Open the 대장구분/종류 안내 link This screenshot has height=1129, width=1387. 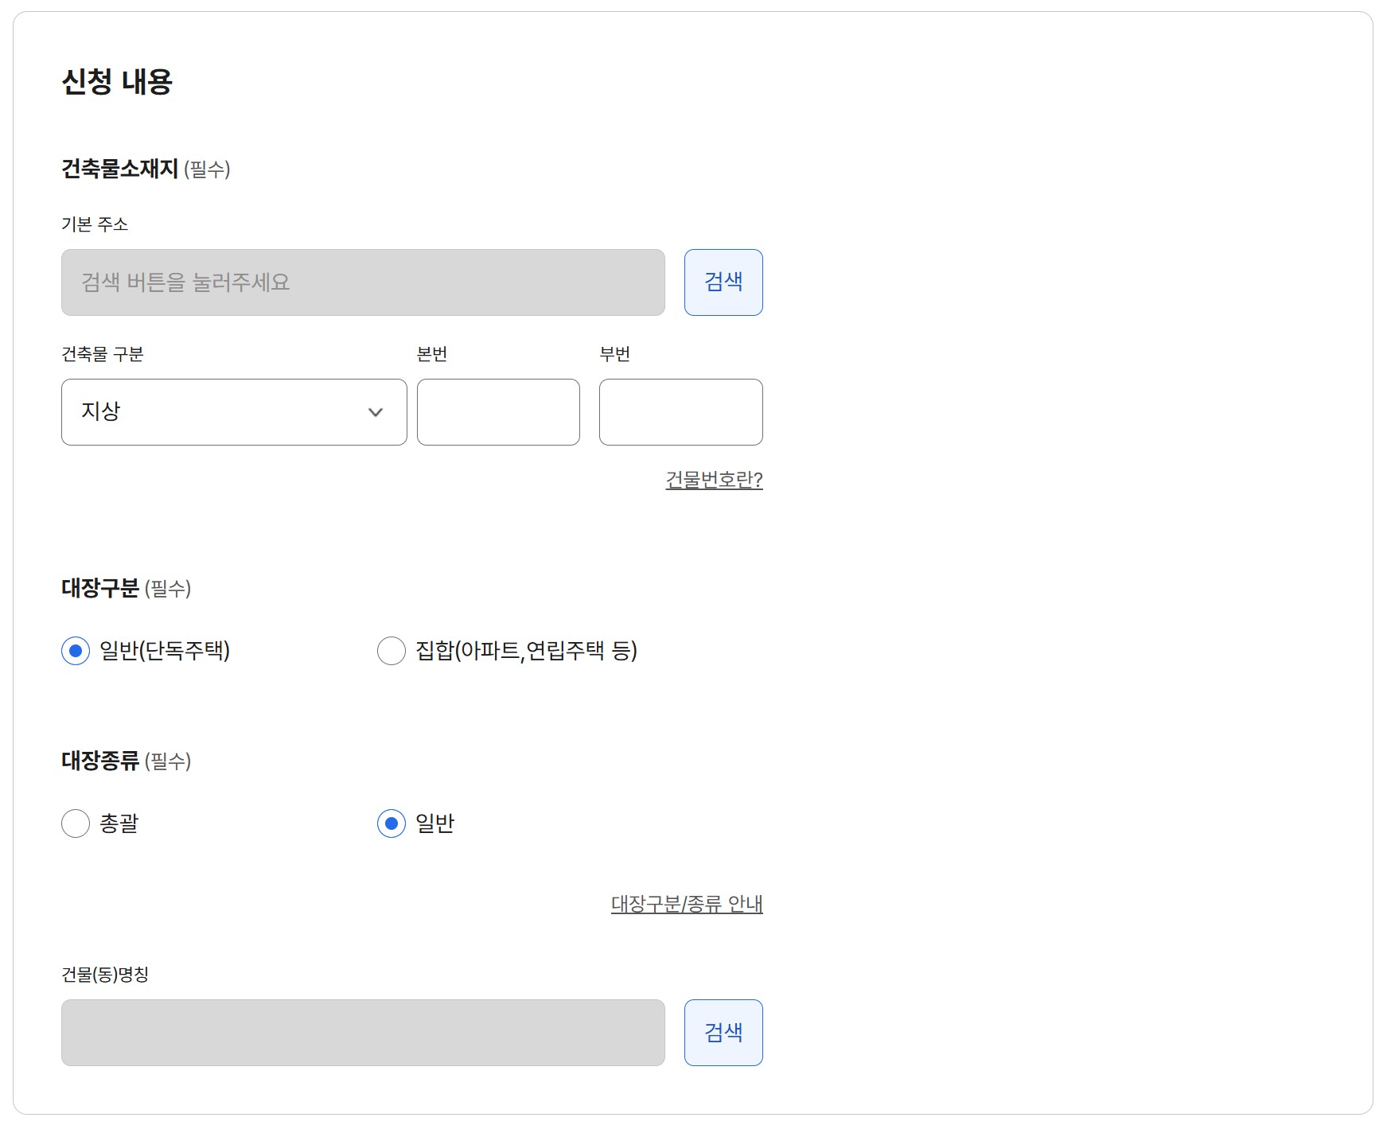(x=687, y=904)
